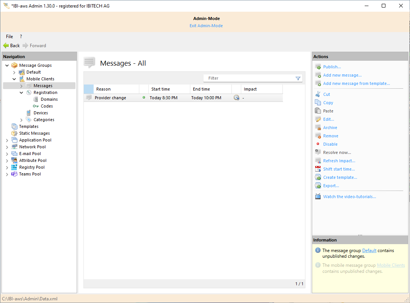Click the Shift start time icon
This screenshot has width=410, height=303.
(318, 169)
